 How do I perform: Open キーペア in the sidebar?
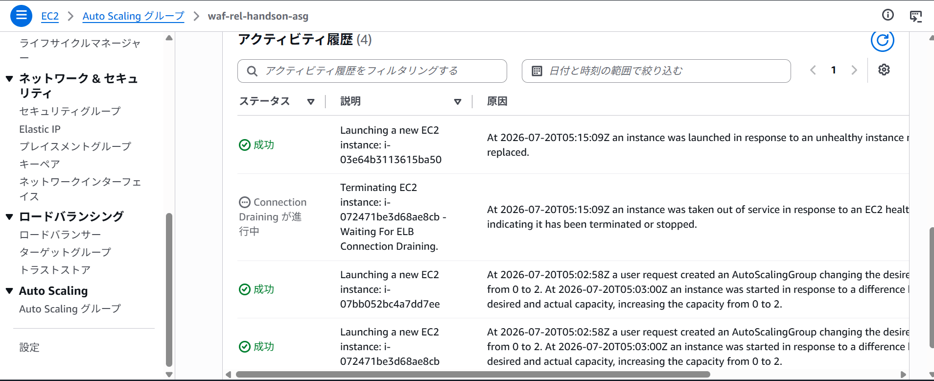40,164
